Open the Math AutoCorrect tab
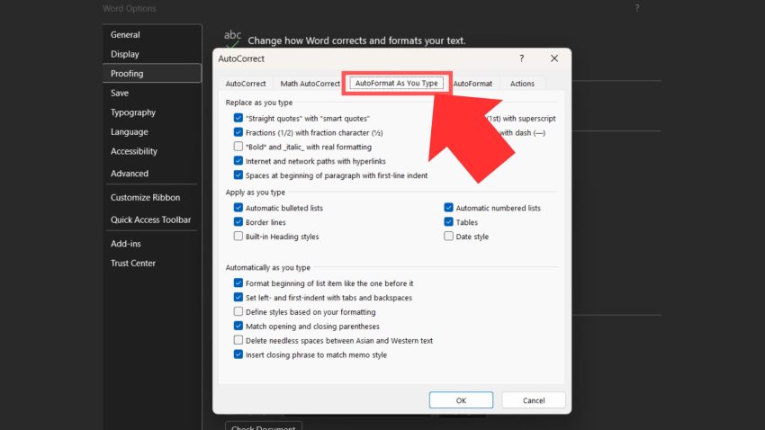Image resolution: width=765 pixels, height=430 pixels. coord(310,84)
